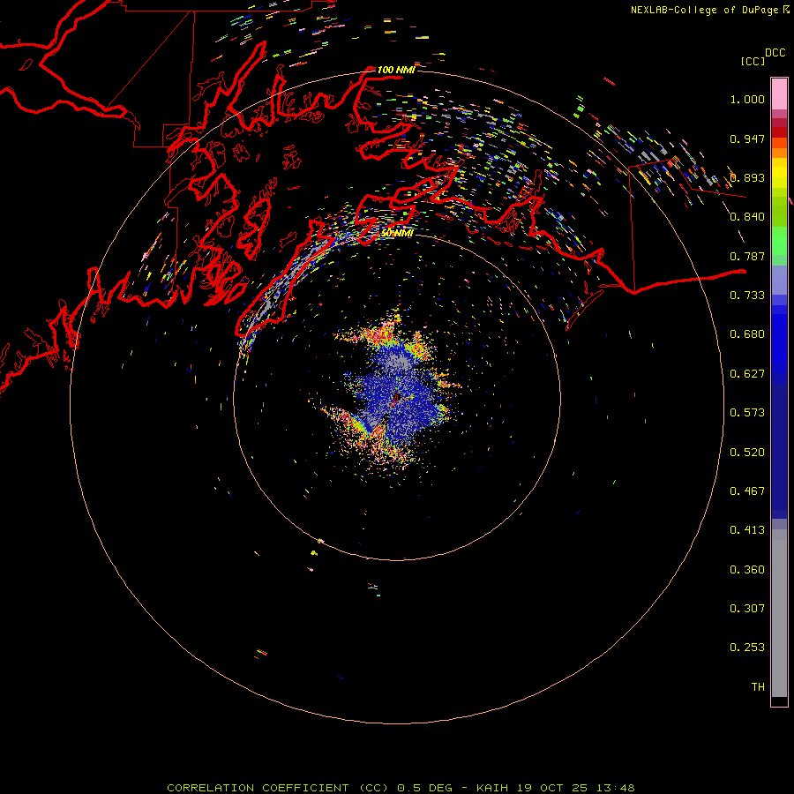This screenshot has height=794, width=794.
Task: Click the 0.680 scale label
Action: click(747, 334)
